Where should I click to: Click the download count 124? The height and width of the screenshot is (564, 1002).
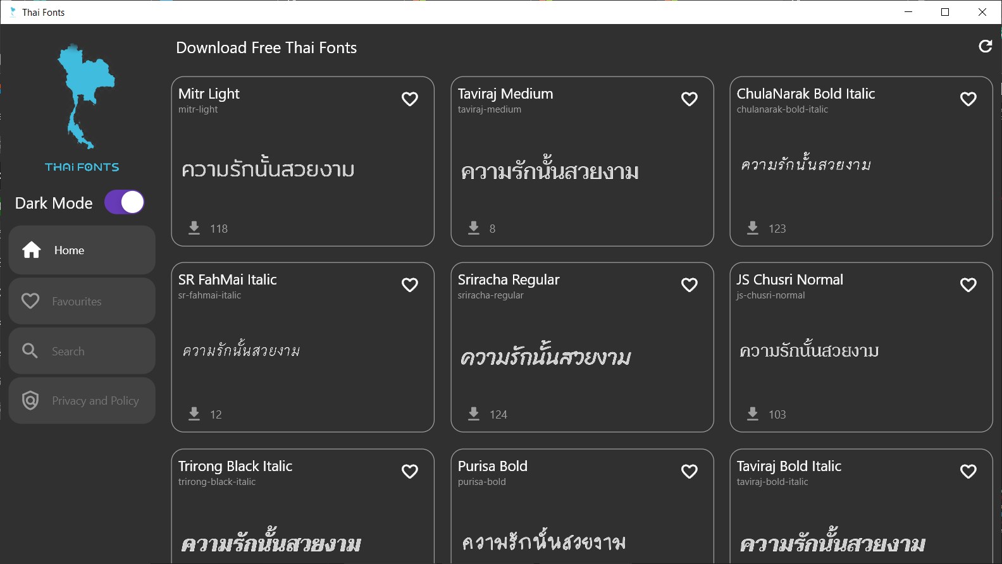point(498,415)
